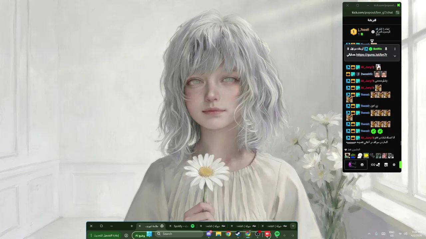Viewport: 426px width, 239px height.
Task: Open the Windows Start menu
Action: pyautogui.click(x=149, y=234)
